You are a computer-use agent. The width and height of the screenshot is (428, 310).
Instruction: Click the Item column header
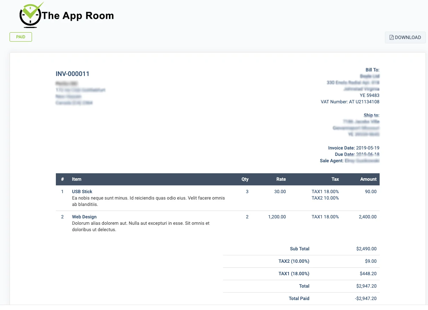pyautogui.click(x=76, y=179)
